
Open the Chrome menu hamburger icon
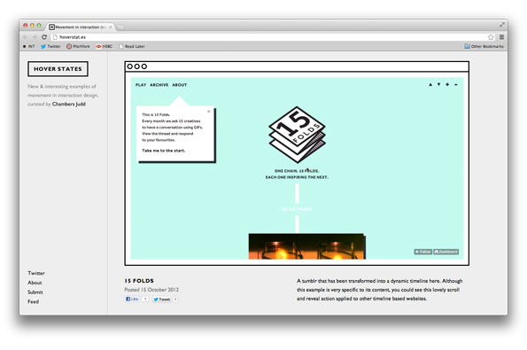tap(501, 37)
